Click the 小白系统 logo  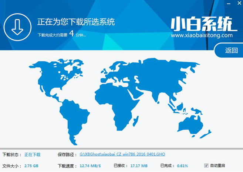(204, 24)
